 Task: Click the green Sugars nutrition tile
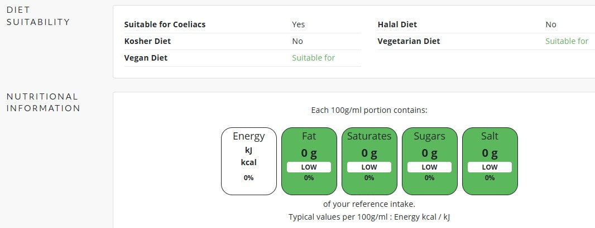429,161
